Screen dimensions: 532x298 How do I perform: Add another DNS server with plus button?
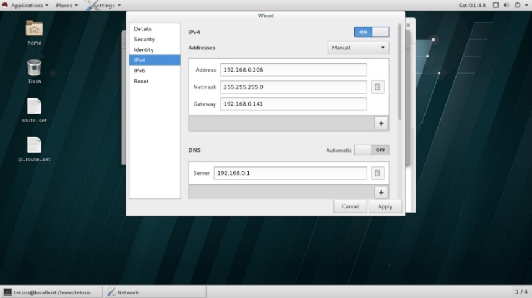point(381,192)
